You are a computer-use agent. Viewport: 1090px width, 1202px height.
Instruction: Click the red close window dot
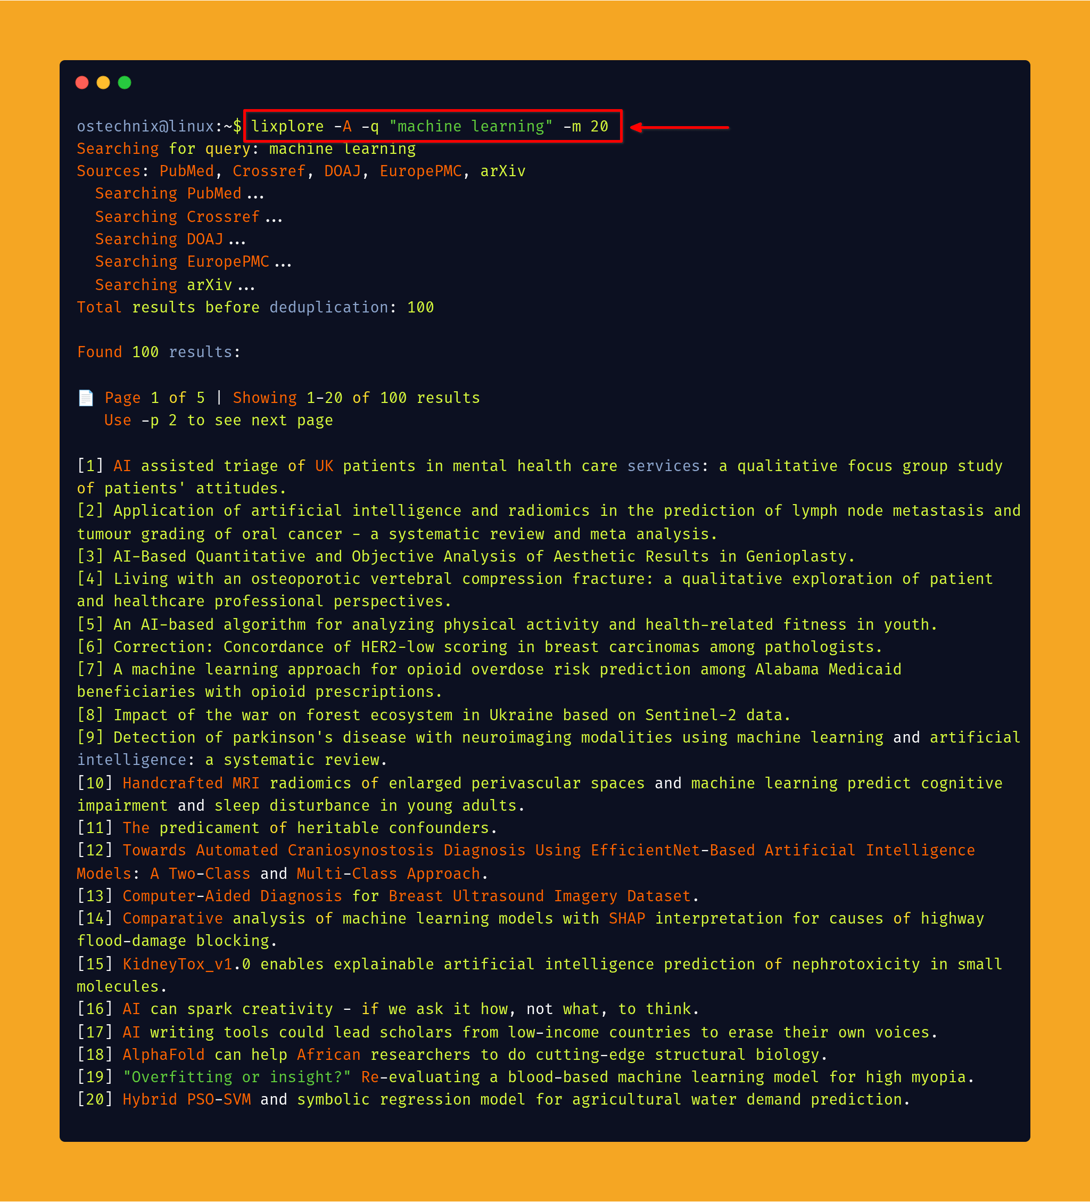pos(82,83)
